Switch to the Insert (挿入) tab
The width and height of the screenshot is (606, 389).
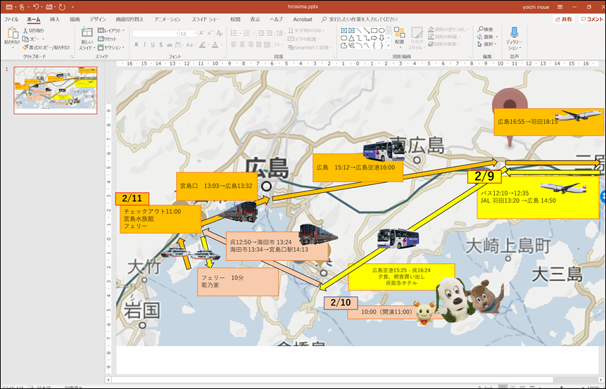tap(54, 19)
